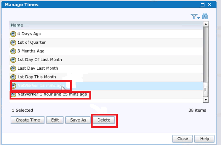The height and width of the screenshot is (145, 221).
Task: Click the clock icon beside 3 Months Ago
Action: click(13, 51)
